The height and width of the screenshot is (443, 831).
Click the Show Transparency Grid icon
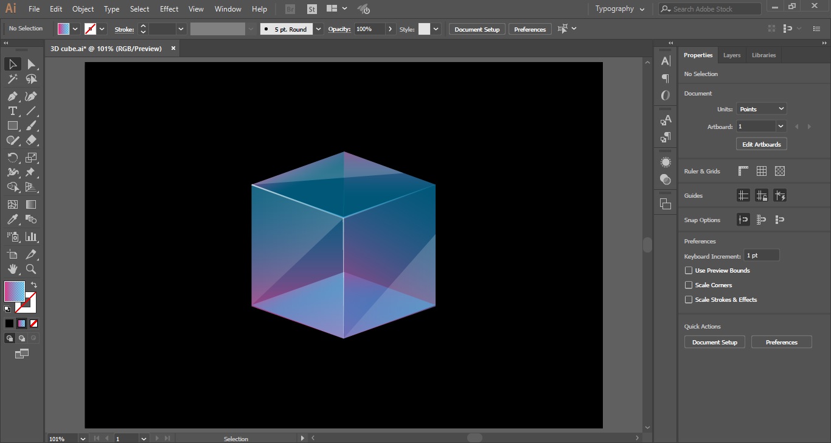[780, 172]
